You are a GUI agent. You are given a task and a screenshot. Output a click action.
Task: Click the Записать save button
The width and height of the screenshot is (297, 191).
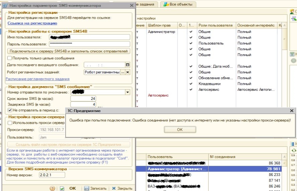click(x=95, y=188)
